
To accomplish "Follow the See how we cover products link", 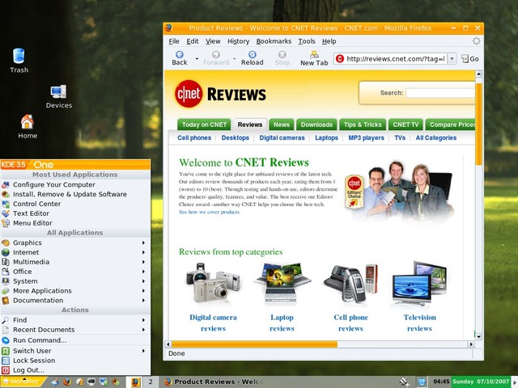I will tap(209, 212).
